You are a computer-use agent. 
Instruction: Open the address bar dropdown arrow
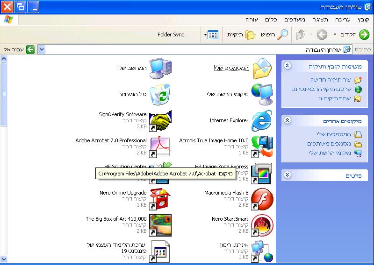pyautogui.click(x=42, y=49)
